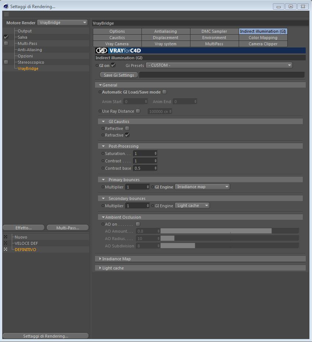The image size is (312, 342).
Task: Open the Camera Clipper tab
Action: coord(263,44)
